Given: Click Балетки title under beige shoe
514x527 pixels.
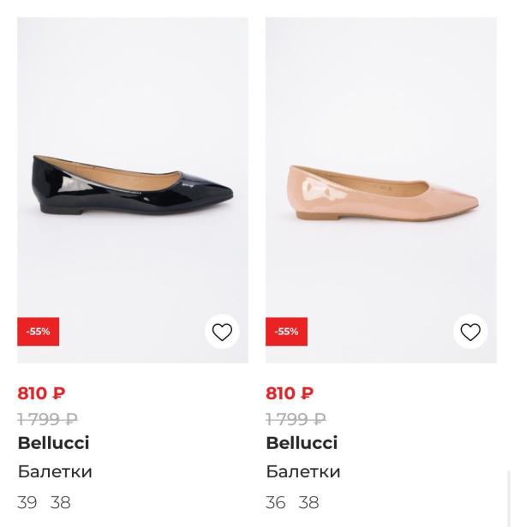Looking at the screenshot, I should coord(303,471).
